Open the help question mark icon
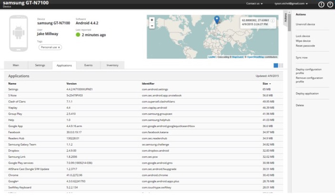Screen dimensions: 335x196 pyautogui.click(x=330, y=4)
